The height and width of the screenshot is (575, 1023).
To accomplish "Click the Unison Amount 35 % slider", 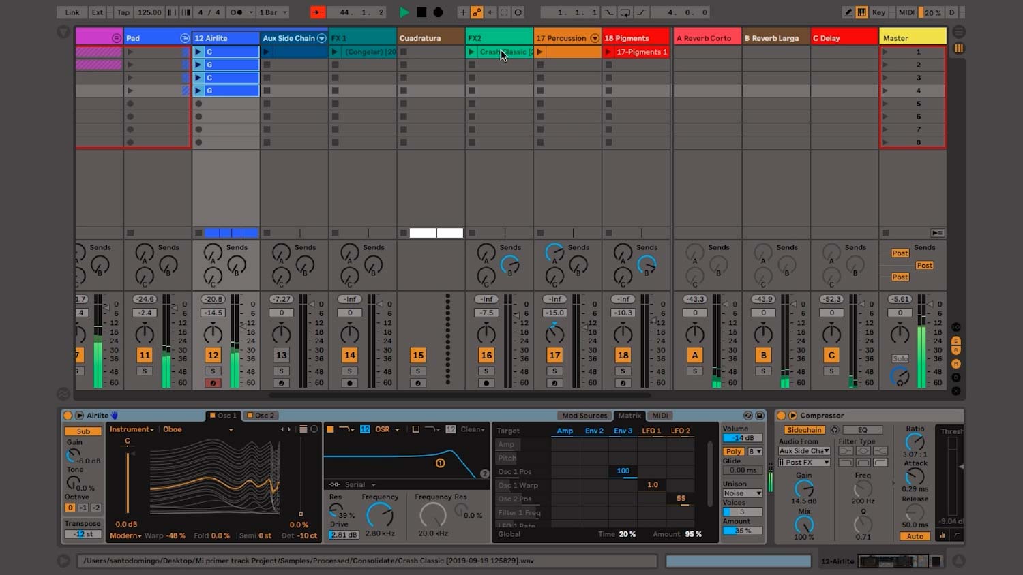I will point(743,531).
